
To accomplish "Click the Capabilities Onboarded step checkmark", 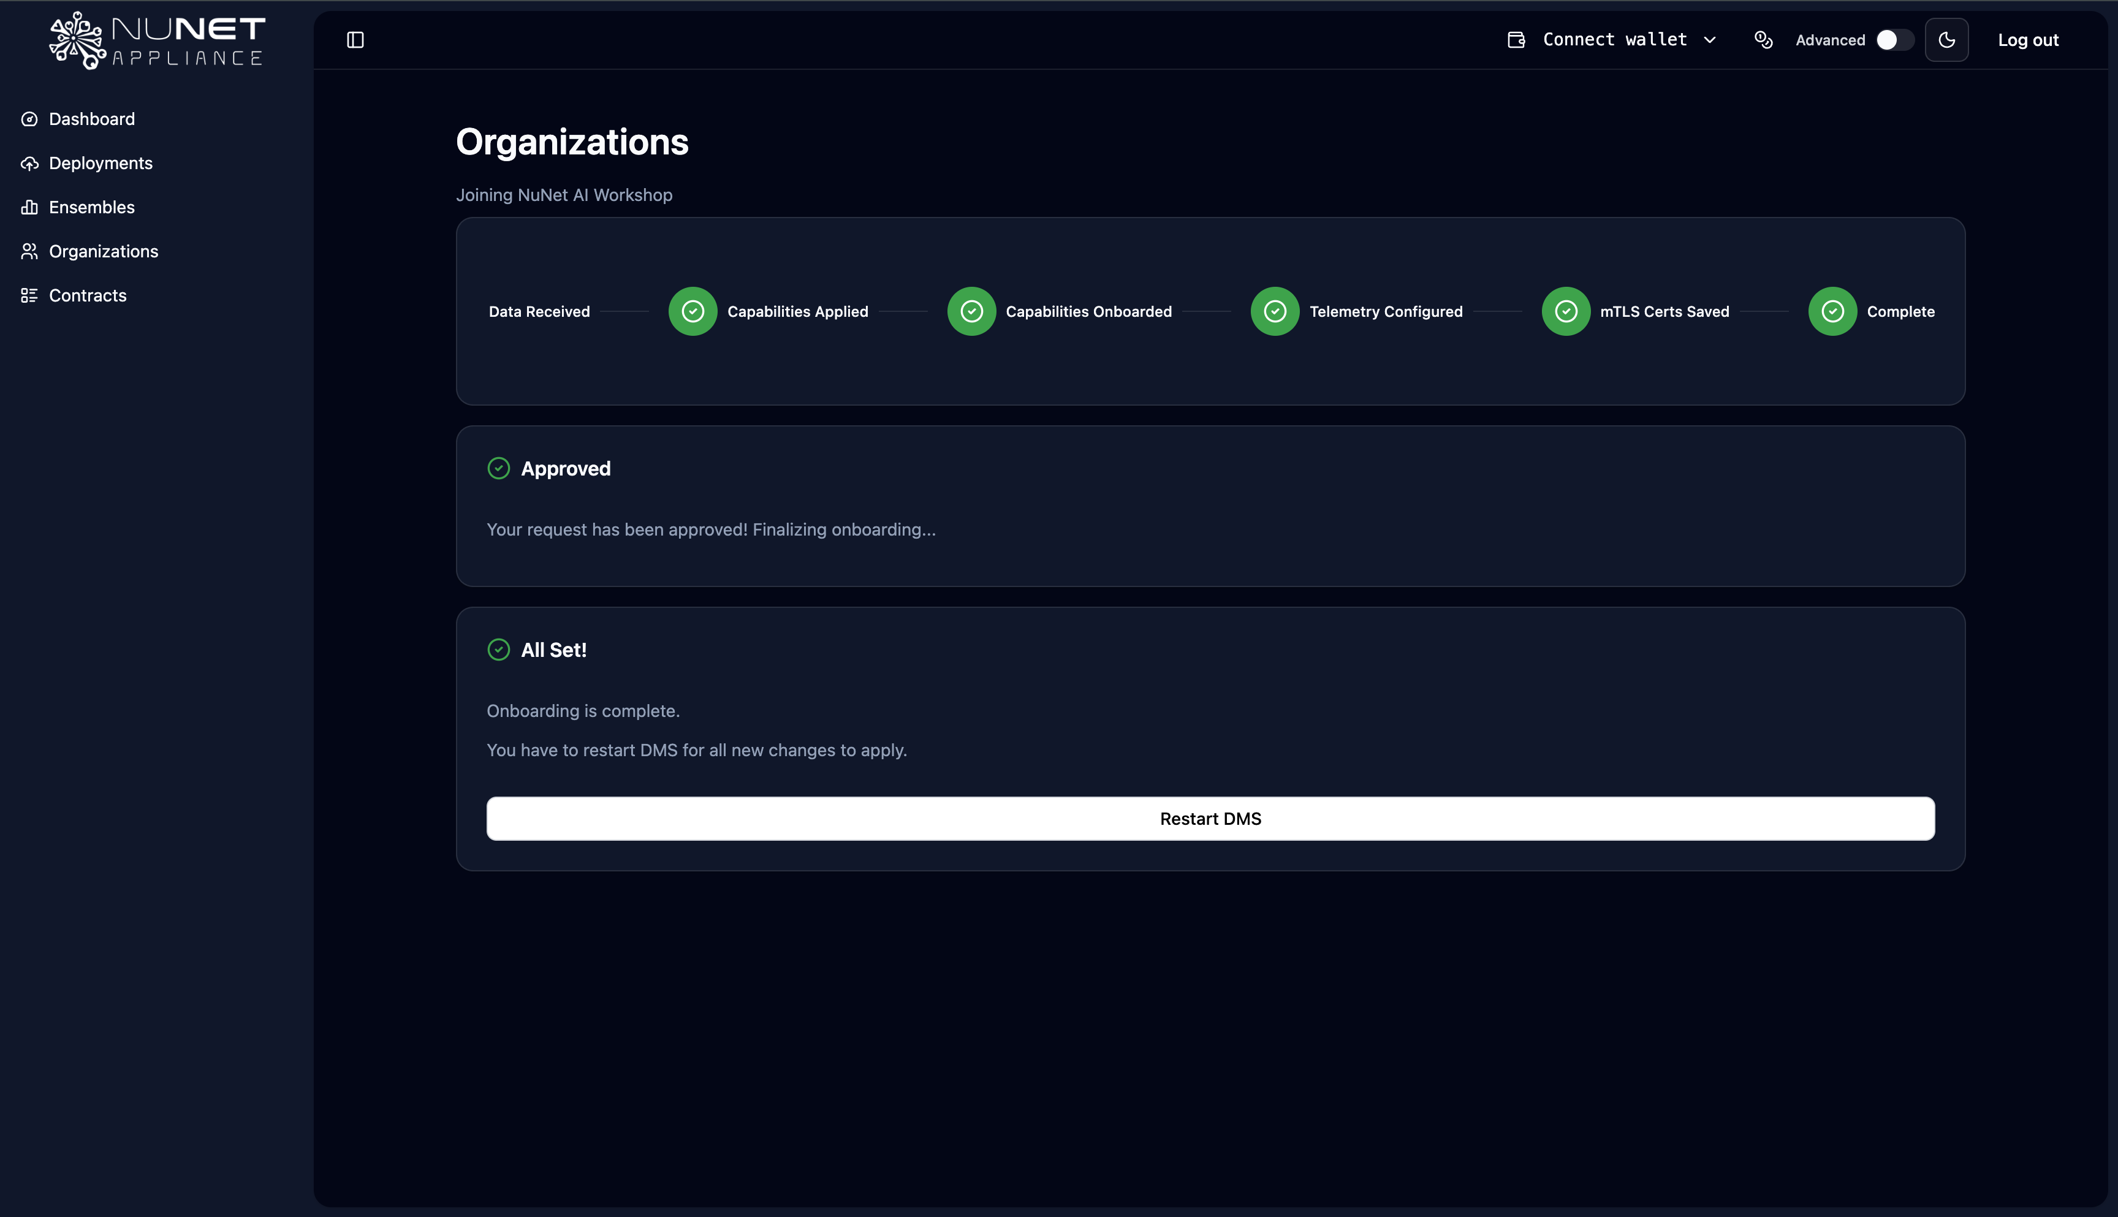I will 971,312.
